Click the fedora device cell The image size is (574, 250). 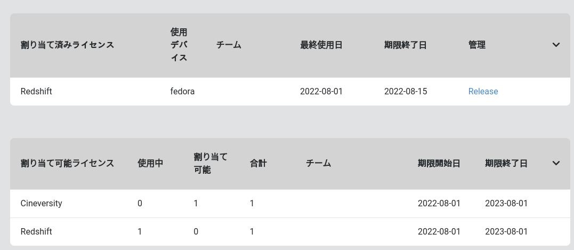tap(182, 92)
